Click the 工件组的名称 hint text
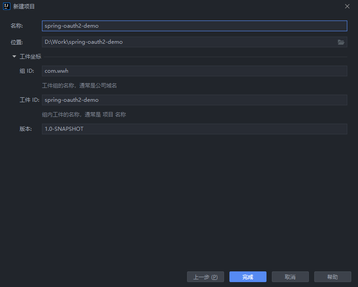The height and width of the screenshot is (287, 358). (x=79, y=85)
